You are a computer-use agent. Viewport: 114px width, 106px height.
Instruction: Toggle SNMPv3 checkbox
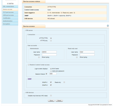tap(51, 85)
